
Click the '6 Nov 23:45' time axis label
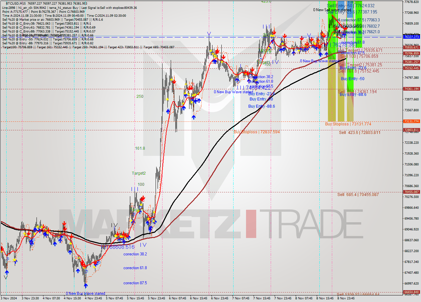(220, 298)
